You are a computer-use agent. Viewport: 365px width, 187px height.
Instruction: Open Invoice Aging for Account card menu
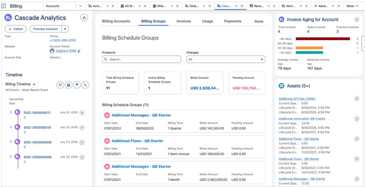click(x=356, y=20)
